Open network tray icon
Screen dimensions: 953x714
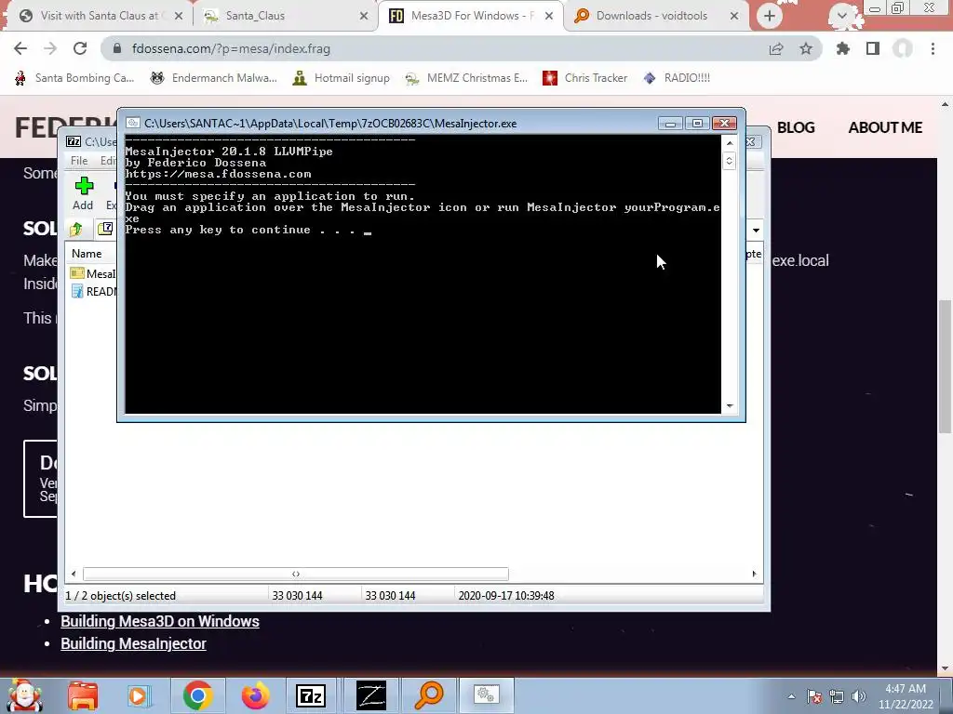pos(837,696)
